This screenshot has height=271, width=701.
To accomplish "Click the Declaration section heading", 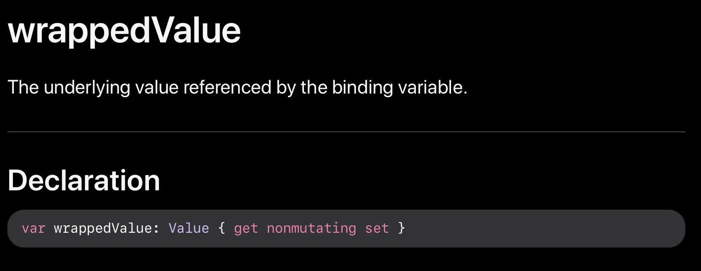I will coord(83,180).
